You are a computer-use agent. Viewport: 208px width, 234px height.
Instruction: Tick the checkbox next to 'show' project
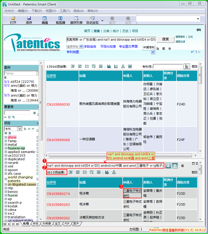[38, 137]
